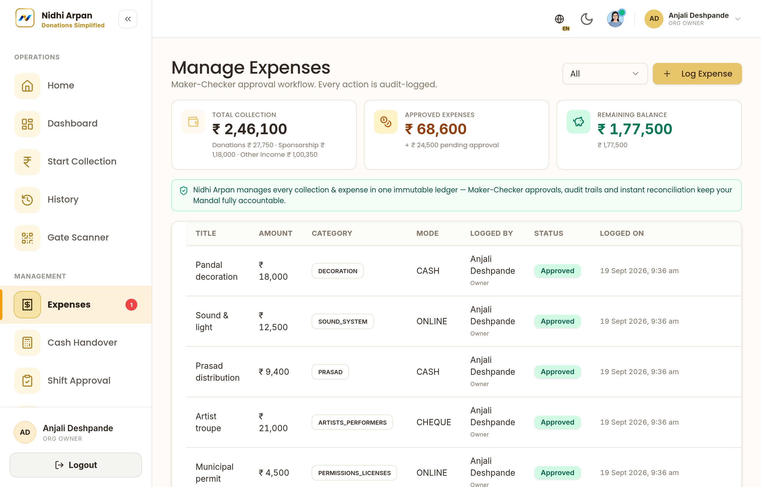Click the Approved badge for Artist troupe
This screenshot has width=761, height=487.
coord(557,422)
